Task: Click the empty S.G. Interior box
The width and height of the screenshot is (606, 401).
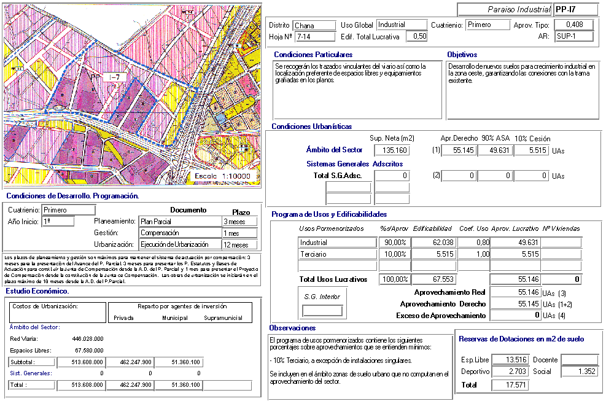Action: pyautogui.click(x=322, y=311)
